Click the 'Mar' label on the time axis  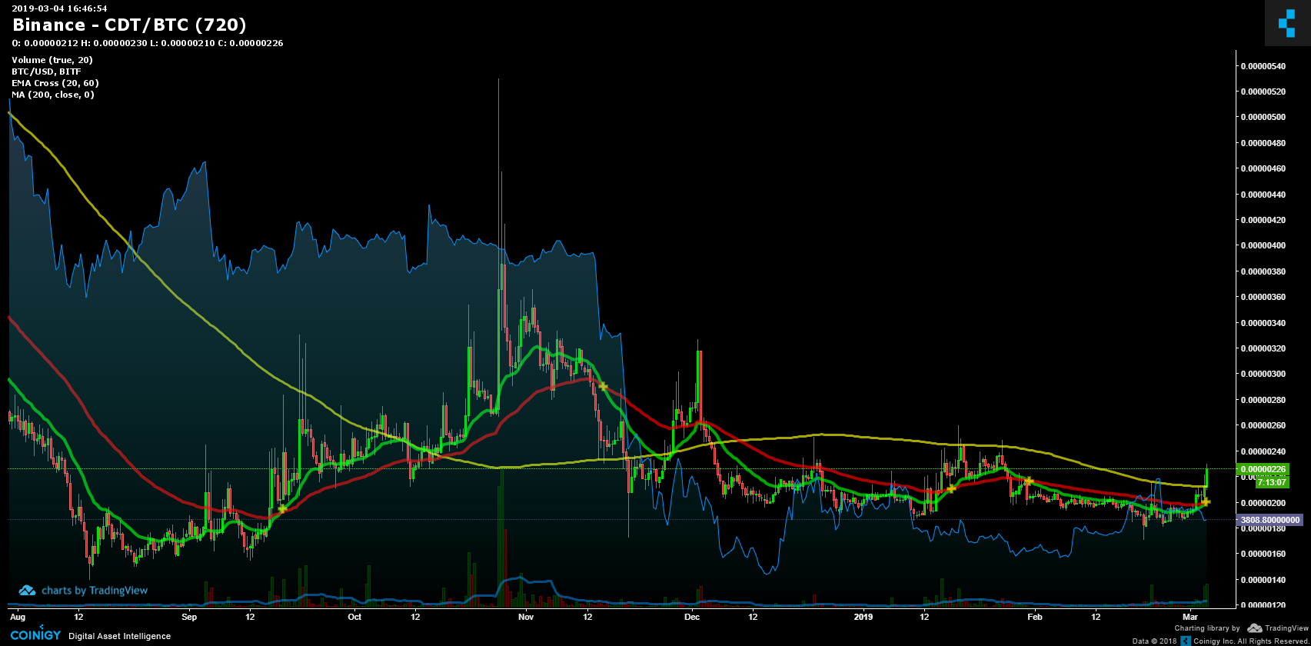[1190, 617]
